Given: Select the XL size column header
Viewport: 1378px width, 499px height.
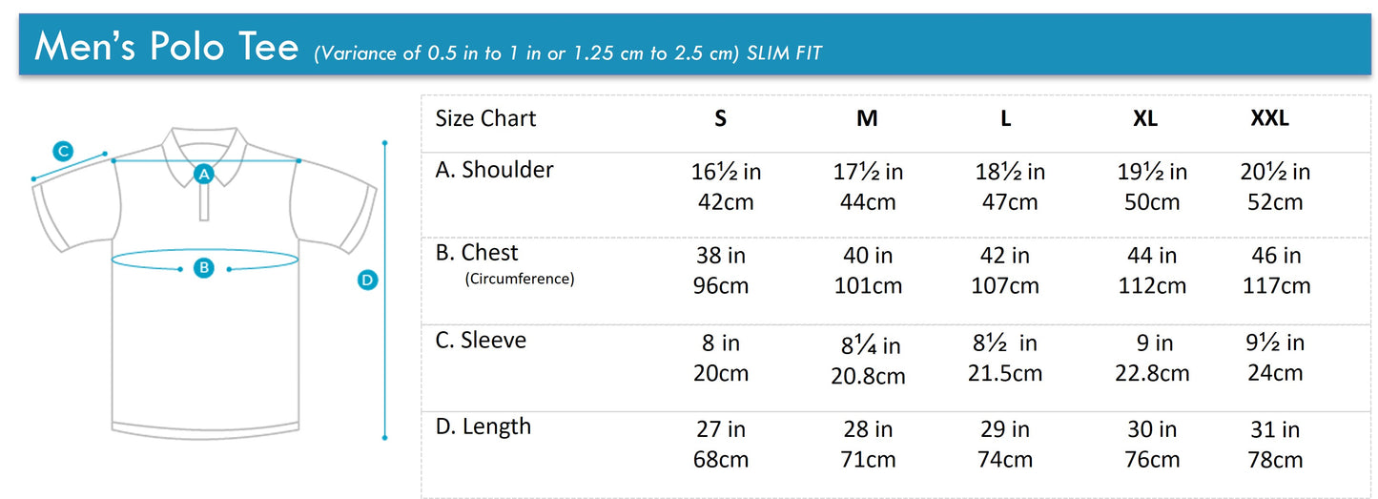Looking at the screenshot, I should 1145,119.
